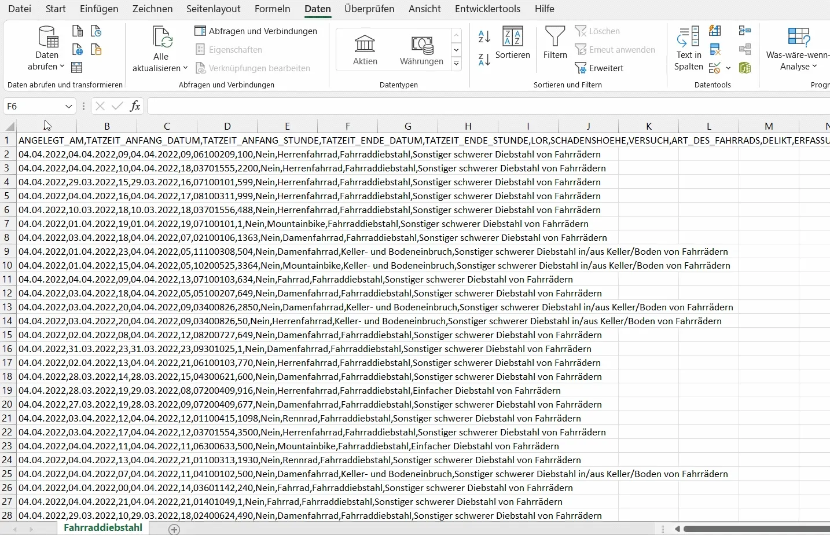Viewport: 830px width, 535px height.
Task: Sort descending Z to A
Action: click(485, 59)
